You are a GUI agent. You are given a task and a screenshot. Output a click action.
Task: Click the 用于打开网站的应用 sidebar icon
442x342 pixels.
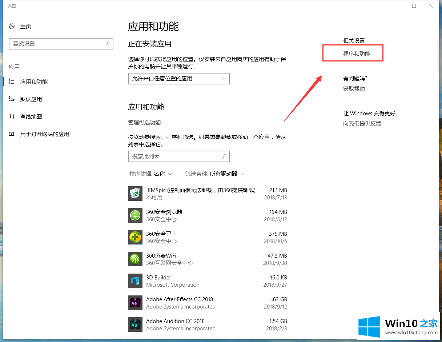(12, 134)
